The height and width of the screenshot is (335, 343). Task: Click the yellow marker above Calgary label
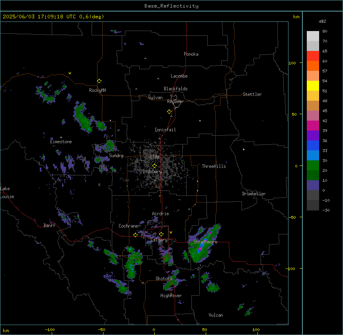[x=161, y=234]
